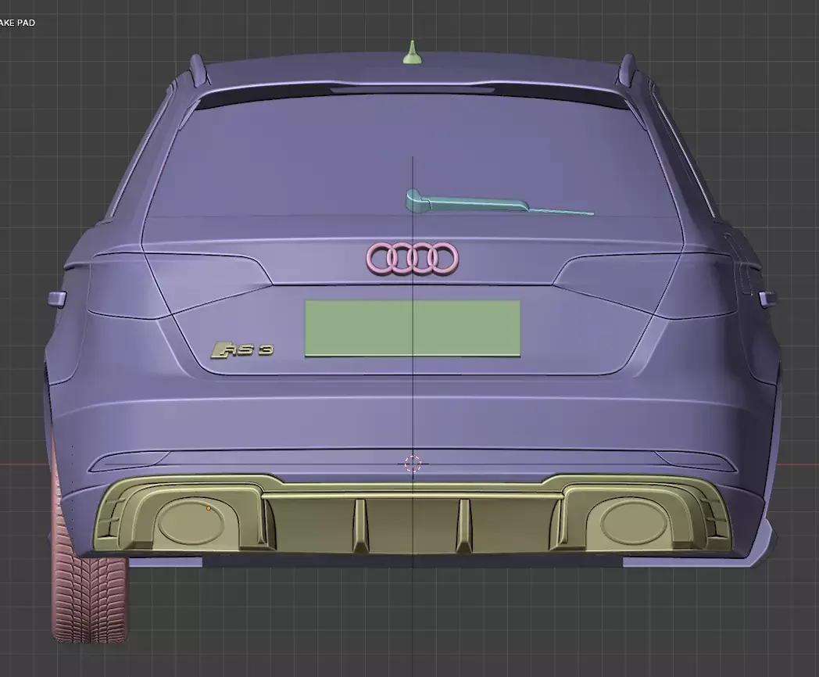Viewport: 819px width, 677px height.
Task: Select the teal rear wiper arm
Action: (x=499, y=202)
